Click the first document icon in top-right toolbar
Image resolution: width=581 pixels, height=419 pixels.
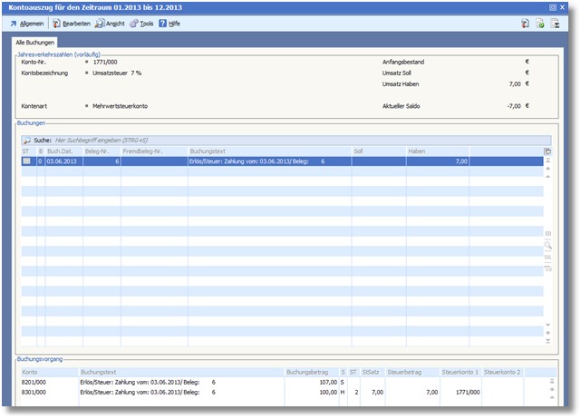tap(526, 23)
